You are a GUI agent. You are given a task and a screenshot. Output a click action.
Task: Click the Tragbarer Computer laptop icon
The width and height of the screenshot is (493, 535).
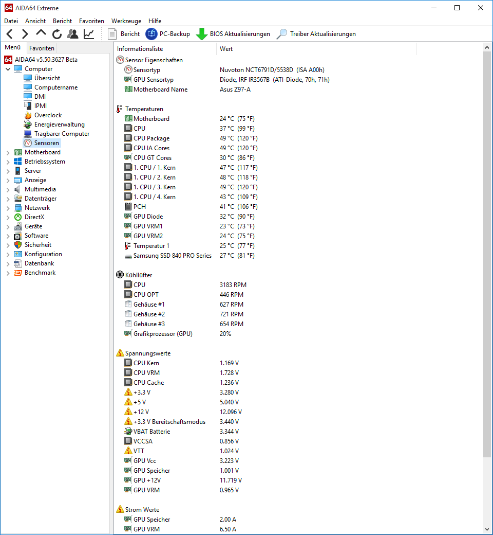(x=28, y=133)
